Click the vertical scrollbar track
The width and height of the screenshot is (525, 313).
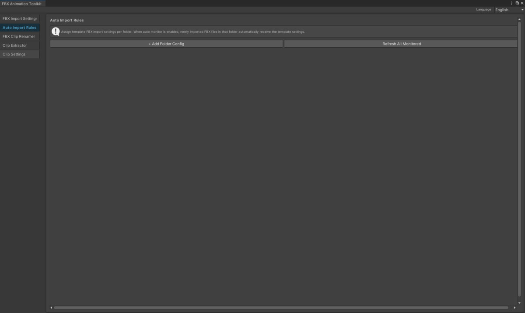[x=520, y=160]
